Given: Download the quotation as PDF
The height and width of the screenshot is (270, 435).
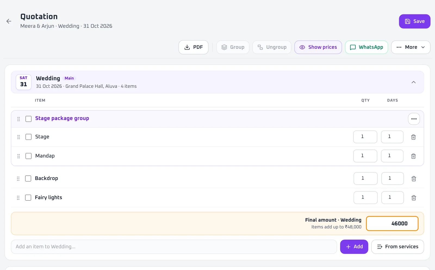Looking at the screenshot, I should tap(194, 47).
